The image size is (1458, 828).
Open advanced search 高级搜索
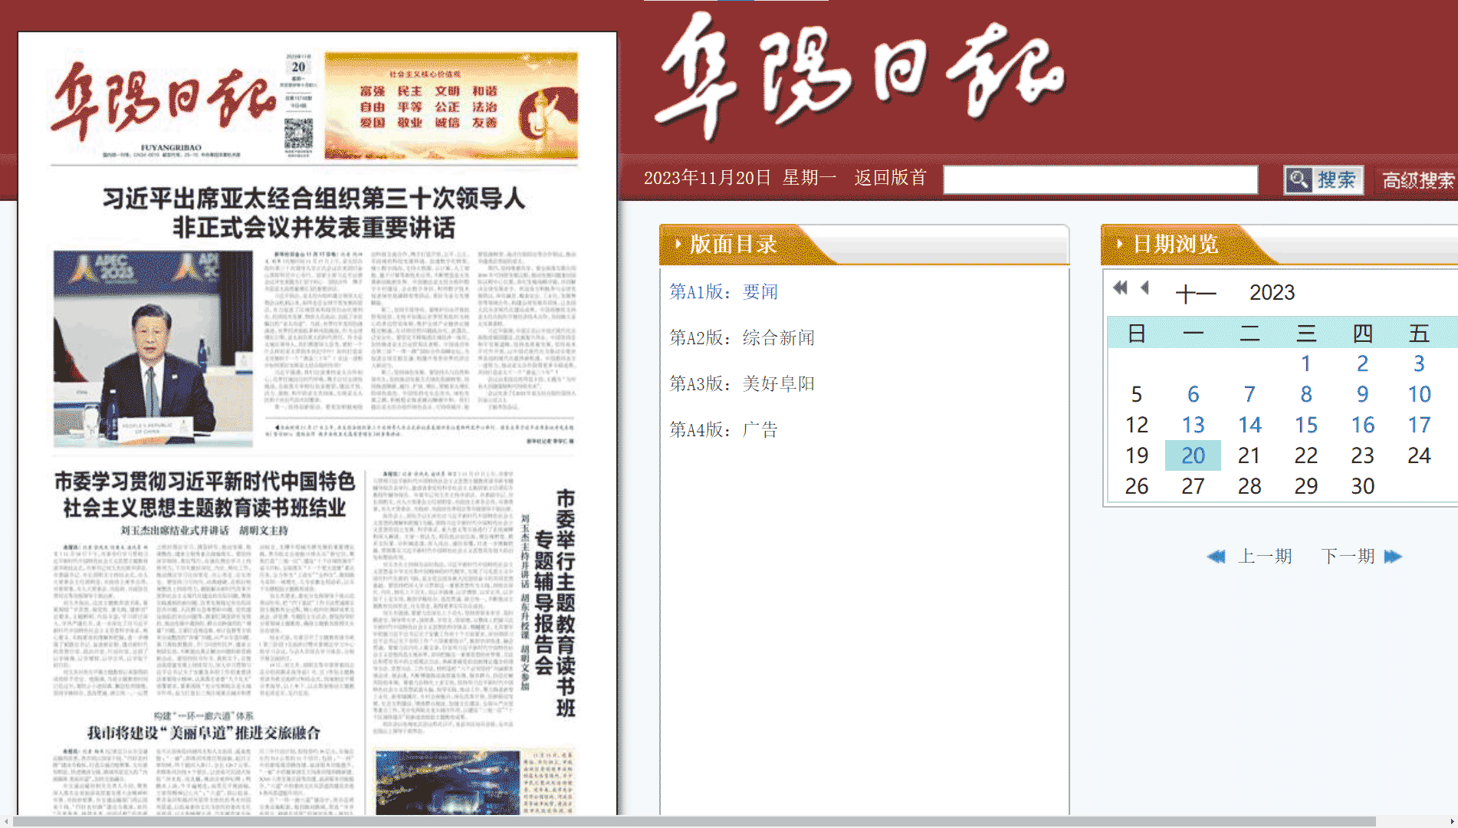[1418, 180]
